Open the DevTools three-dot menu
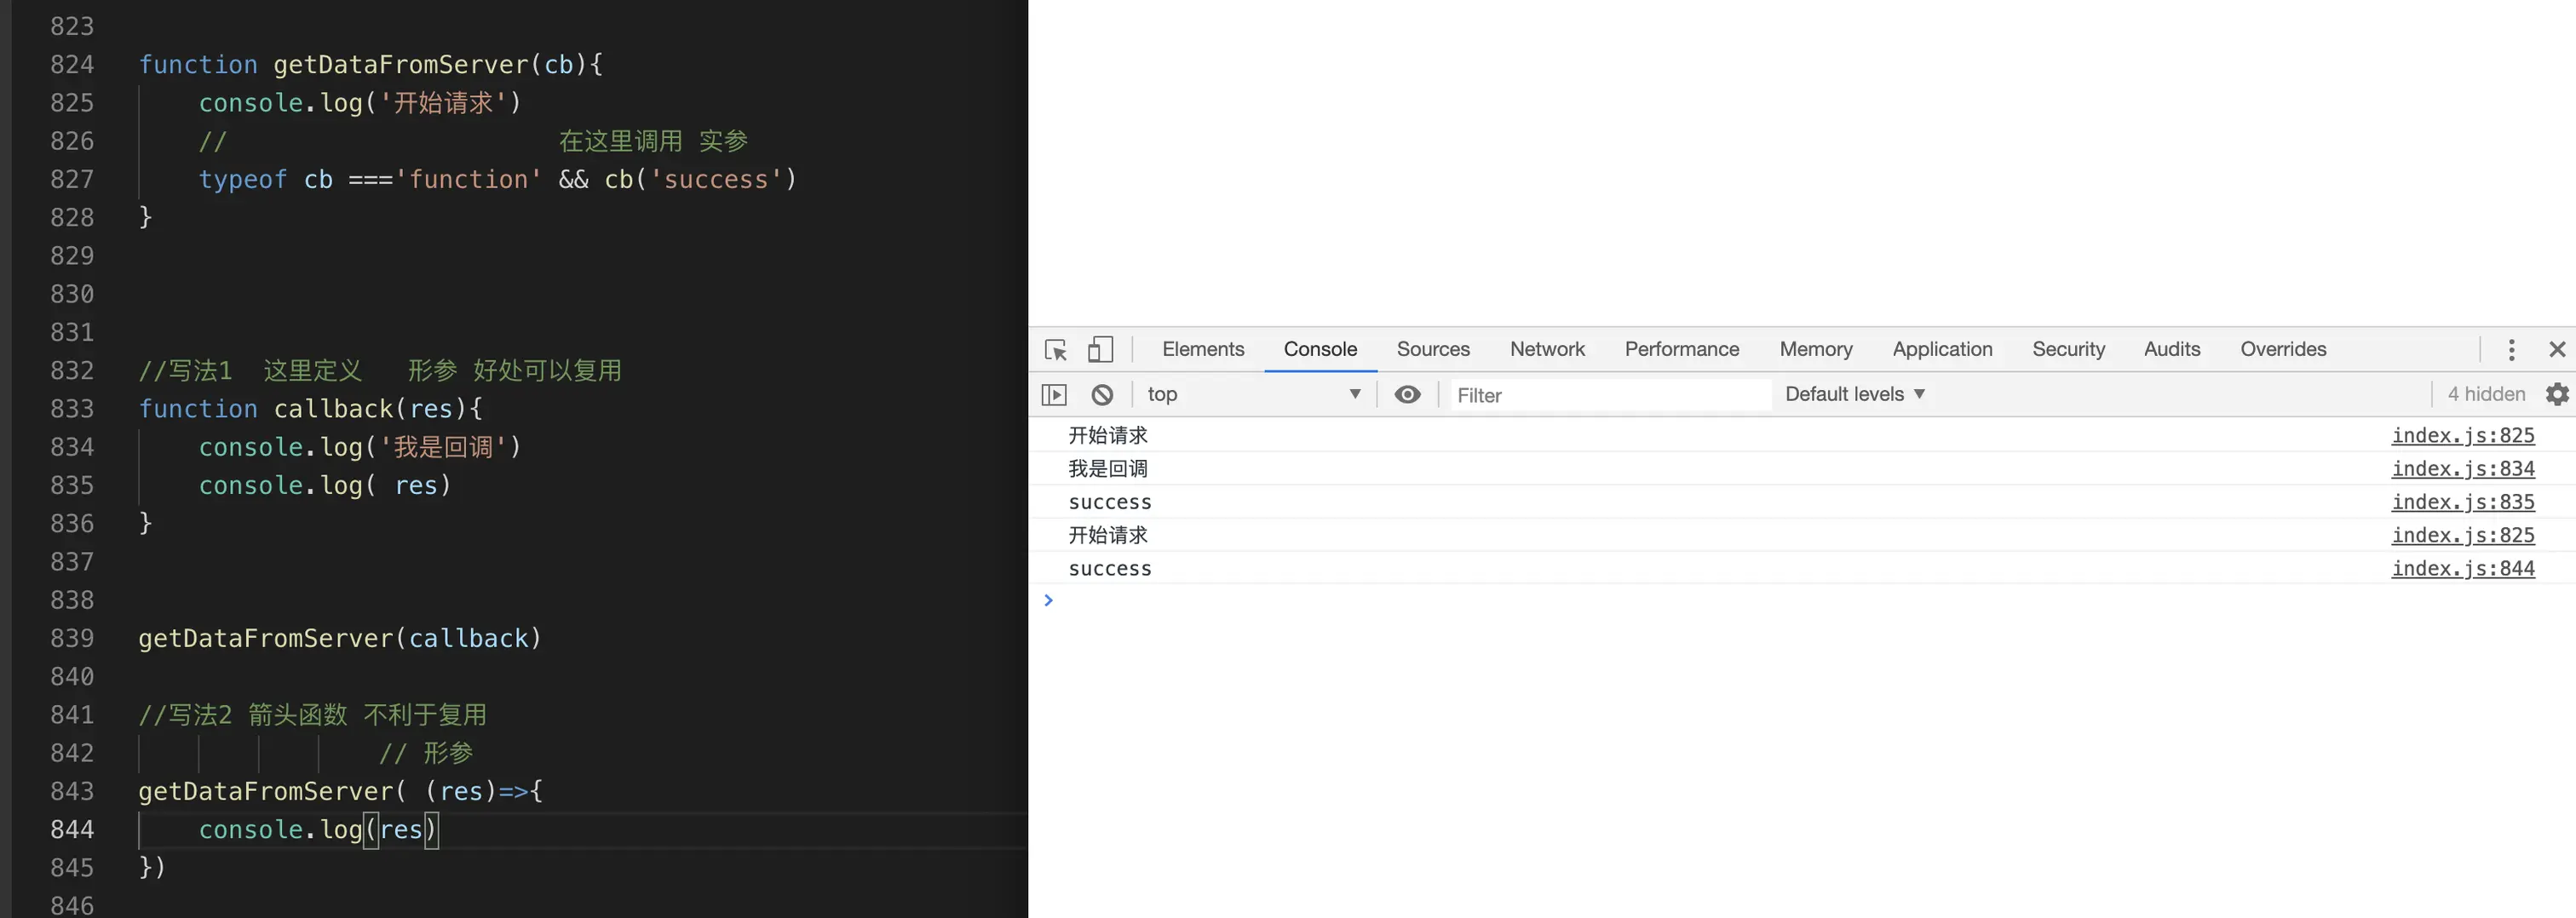The height and width of the screenshot is (918, 2576). tap(2511, 349)
